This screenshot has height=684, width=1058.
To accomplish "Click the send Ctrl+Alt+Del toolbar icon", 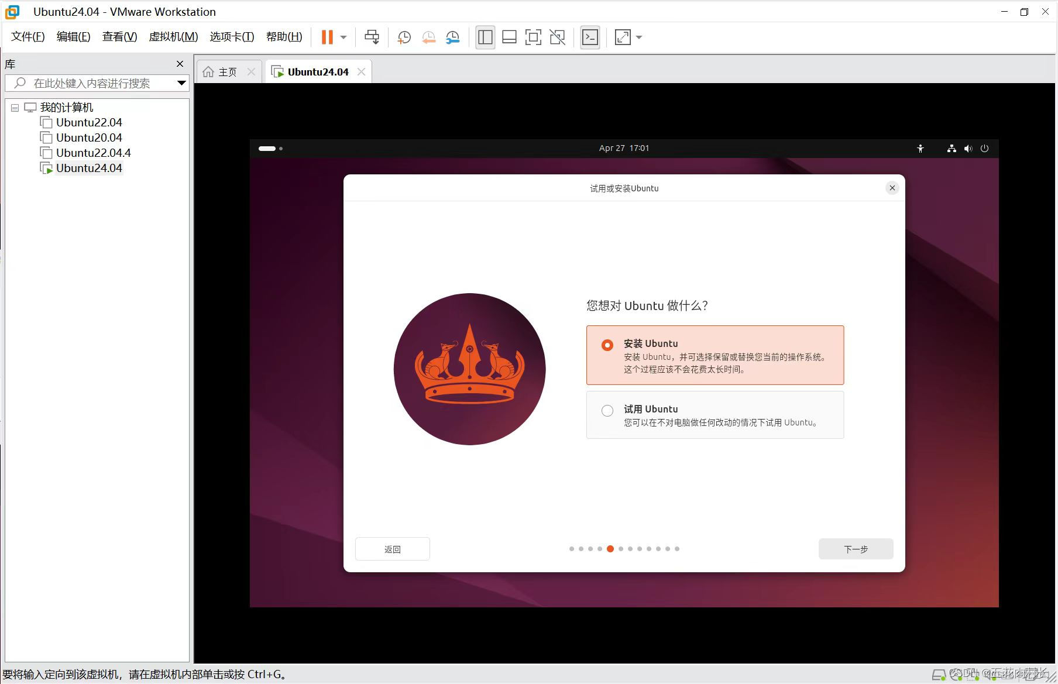I will [x=372, y=37].
